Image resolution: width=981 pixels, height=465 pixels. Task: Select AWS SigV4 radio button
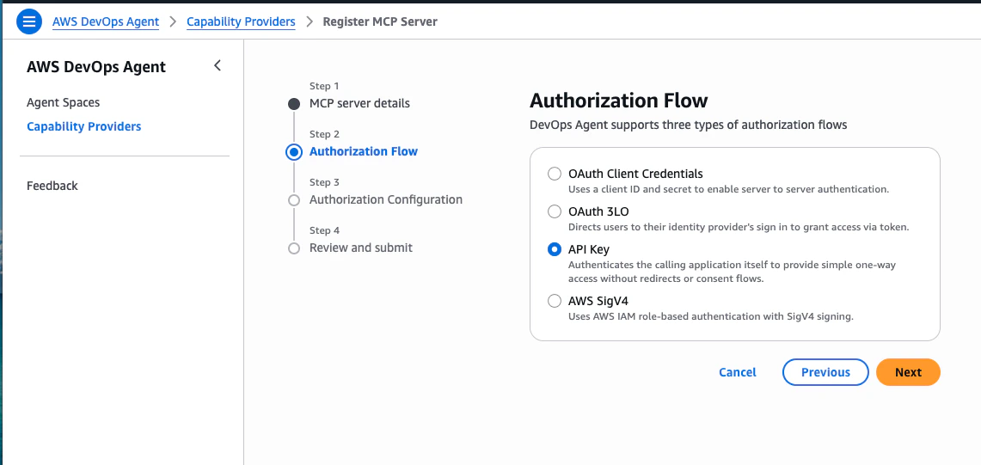(555, 301)
